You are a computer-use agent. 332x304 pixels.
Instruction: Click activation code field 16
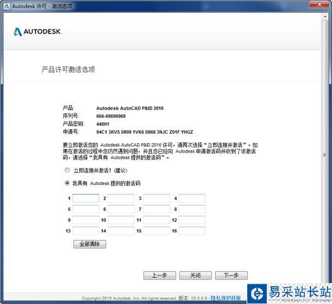pos(192,231)
